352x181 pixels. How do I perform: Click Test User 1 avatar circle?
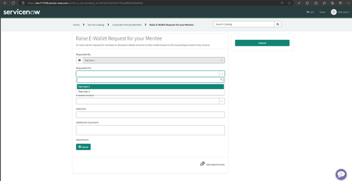334,12
